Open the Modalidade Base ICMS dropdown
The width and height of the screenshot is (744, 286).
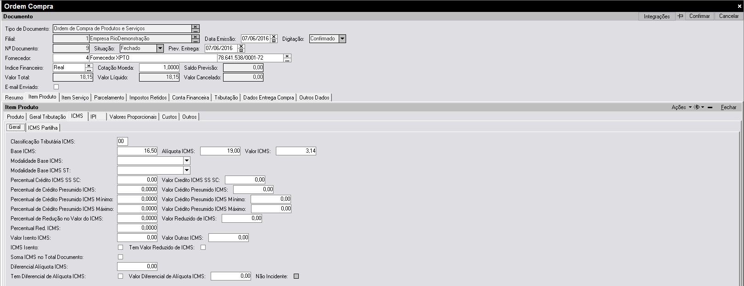pos(186,161)
